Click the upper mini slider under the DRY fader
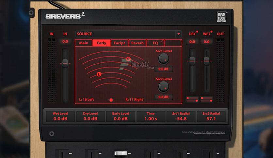 pos(192,98)
